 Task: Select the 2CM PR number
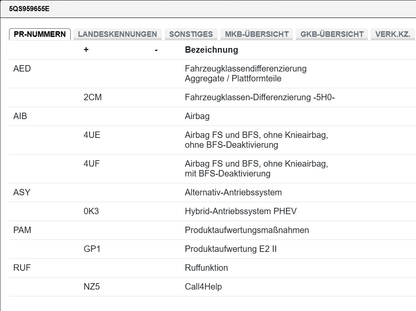click(x=93, y=97)
